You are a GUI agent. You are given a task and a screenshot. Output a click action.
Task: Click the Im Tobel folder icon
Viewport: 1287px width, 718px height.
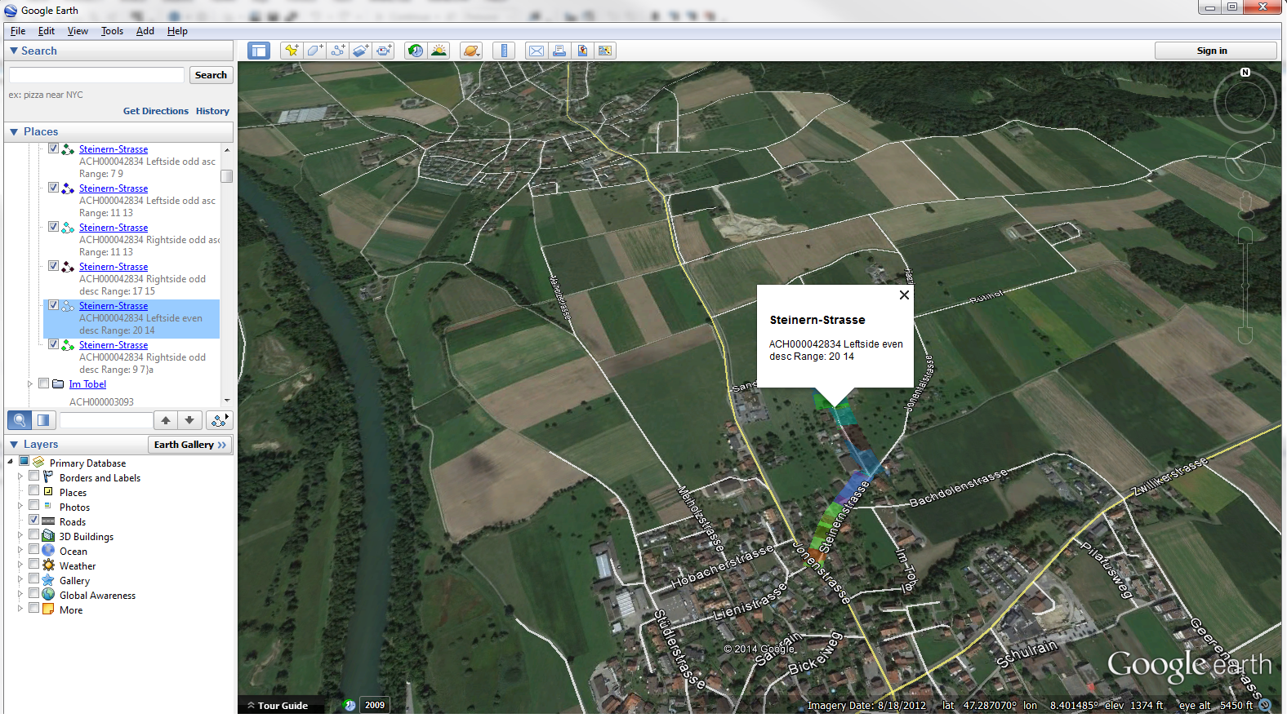[x=58, y=384]
